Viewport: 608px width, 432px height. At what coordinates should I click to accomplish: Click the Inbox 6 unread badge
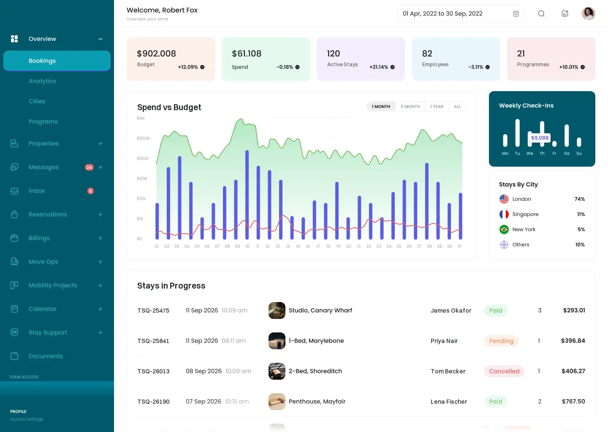90,191
